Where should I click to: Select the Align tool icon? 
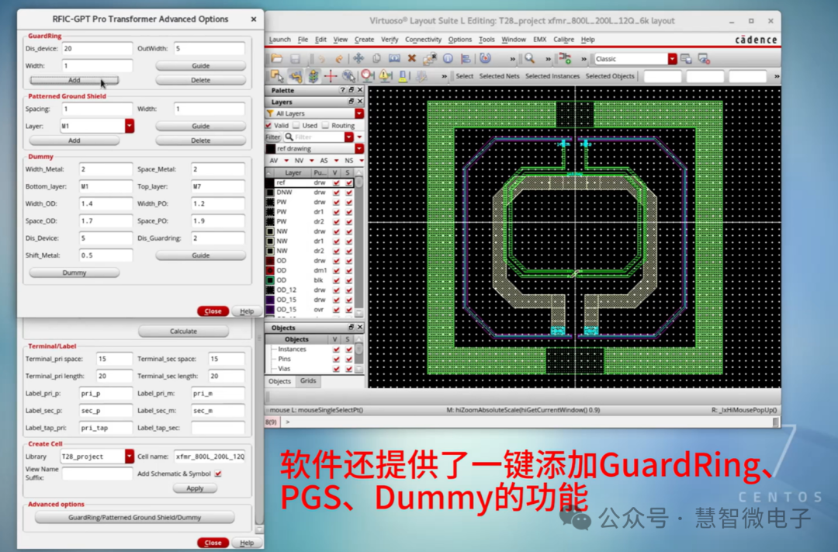466,58
